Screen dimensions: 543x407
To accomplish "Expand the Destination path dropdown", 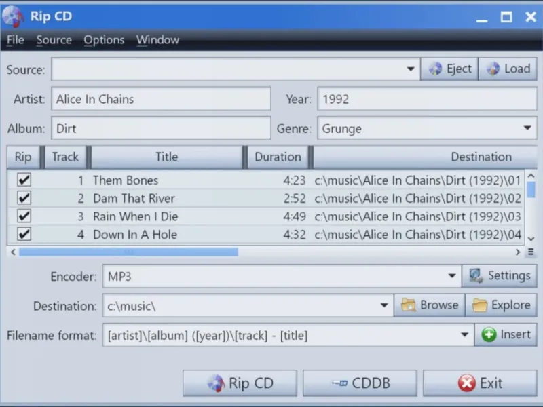I will click(x=383, y=305).
